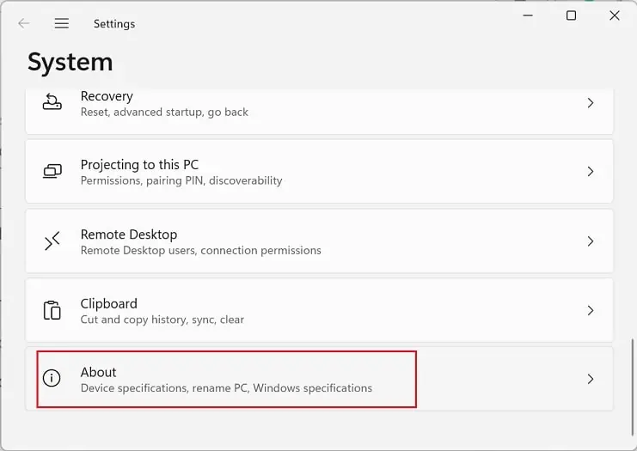The width and height of the screenshot is (637, 451).
Task: Go back using the back arrow
Action: coord(23,24)
